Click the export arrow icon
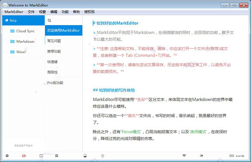The image size is (251, 162). click(201, 155)
